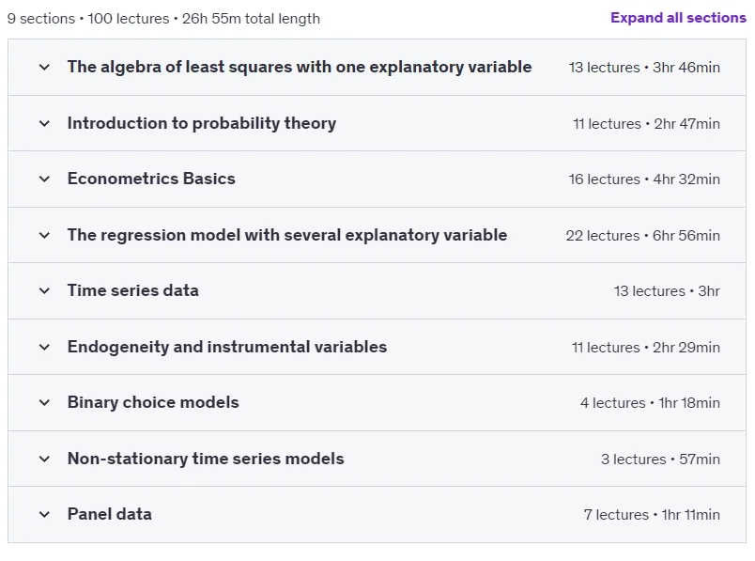Screen dimensions: 755x561
Task: Expand all course sections link
Action: (678, 18)
